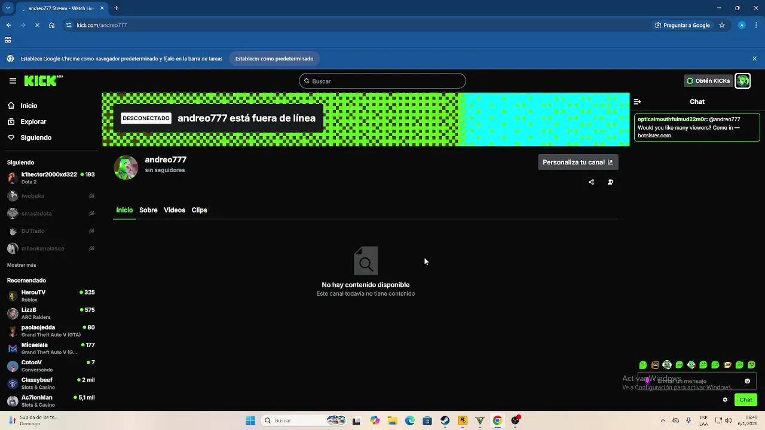Open Chrome profile avatar
Screen dimensions: 765x430
742,25
